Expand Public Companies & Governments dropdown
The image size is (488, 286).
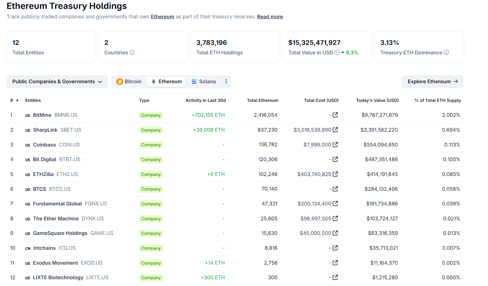point(57,82)
